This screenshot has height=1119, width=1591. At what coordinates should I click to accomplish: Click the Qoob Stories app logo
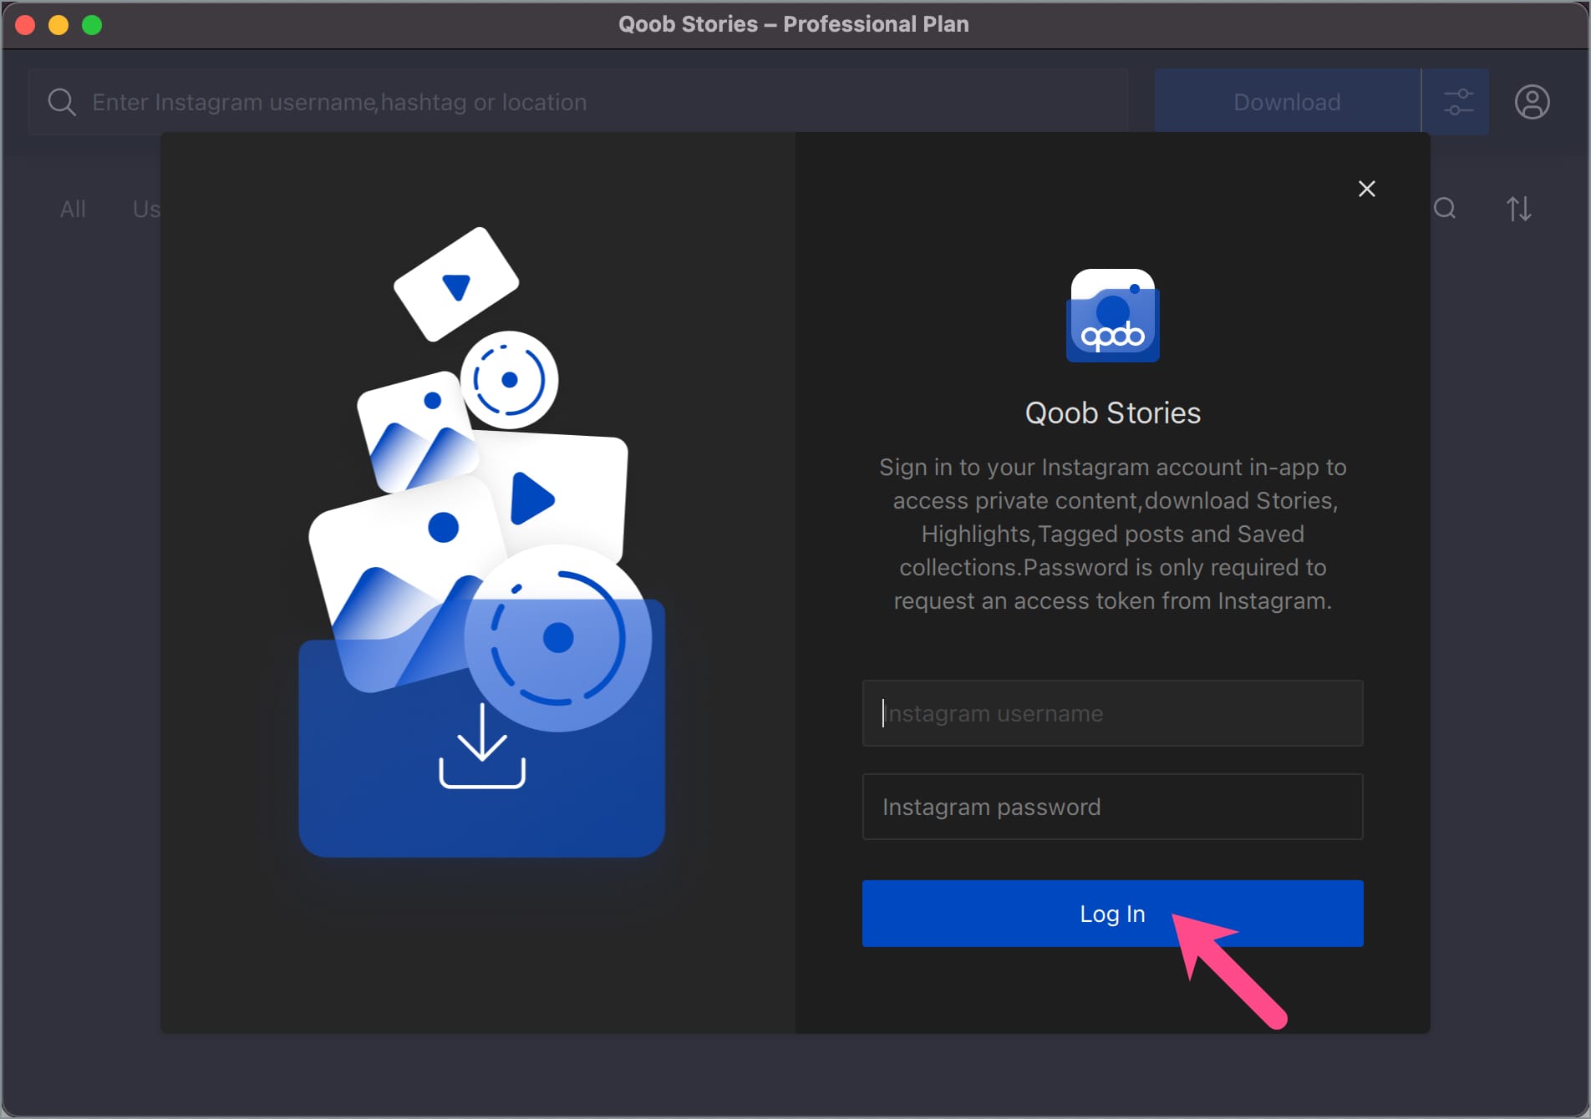point(1112,316)
